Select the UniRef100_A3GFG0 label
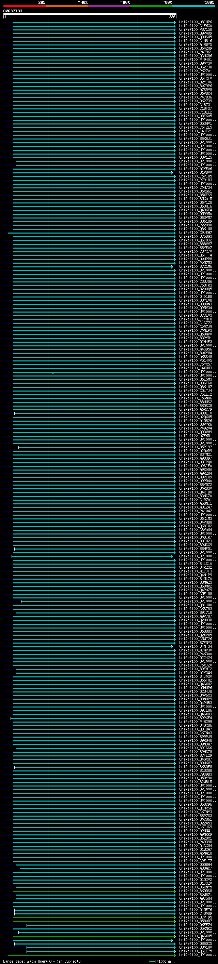This screenshot has height=964, width=218. pos(196,383)
